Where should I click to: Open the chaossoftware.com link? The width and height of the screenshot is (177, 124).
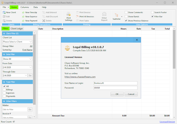80,77
